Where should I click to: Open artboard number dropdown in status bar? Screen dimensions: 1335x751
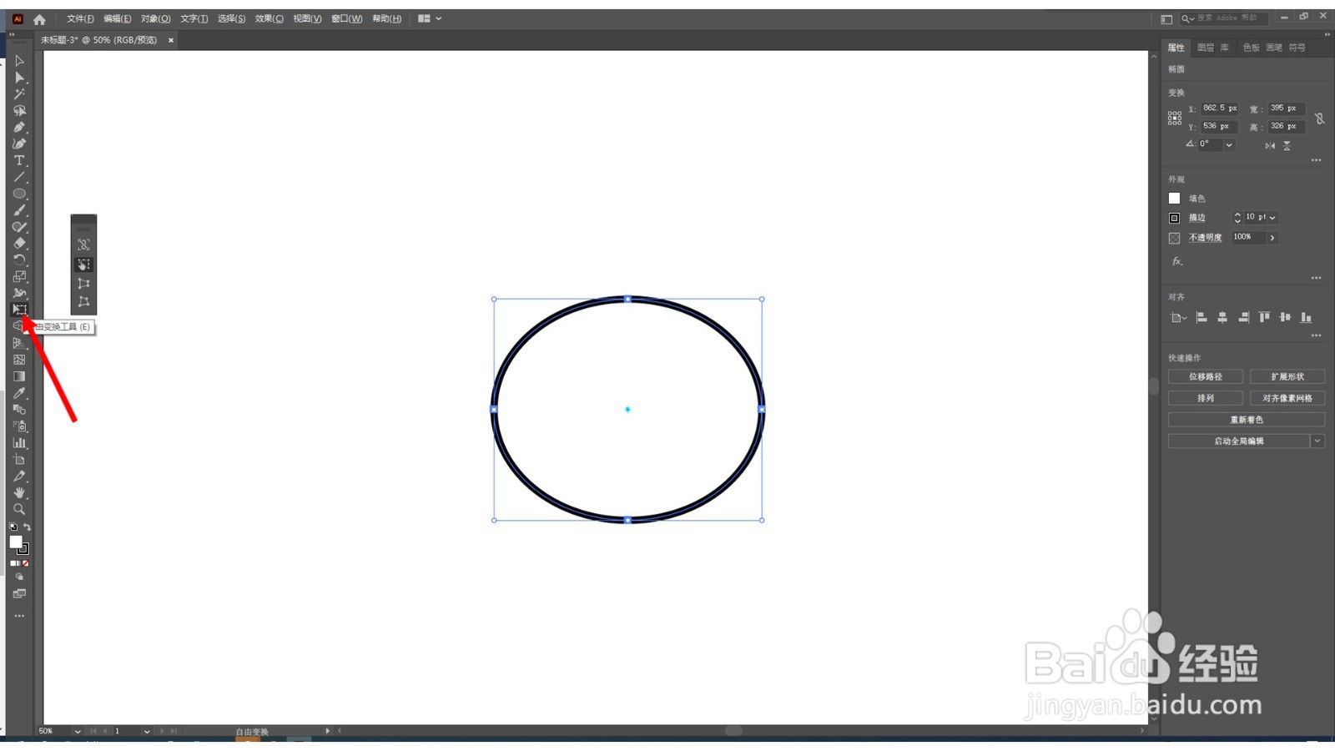147,732
